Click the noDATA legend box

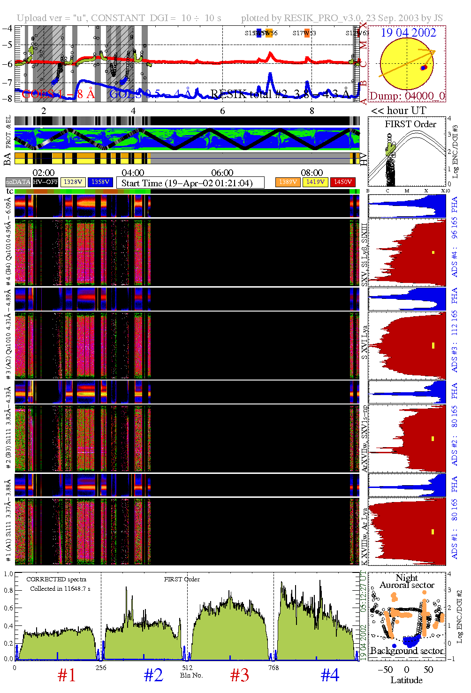coord(18,182)
